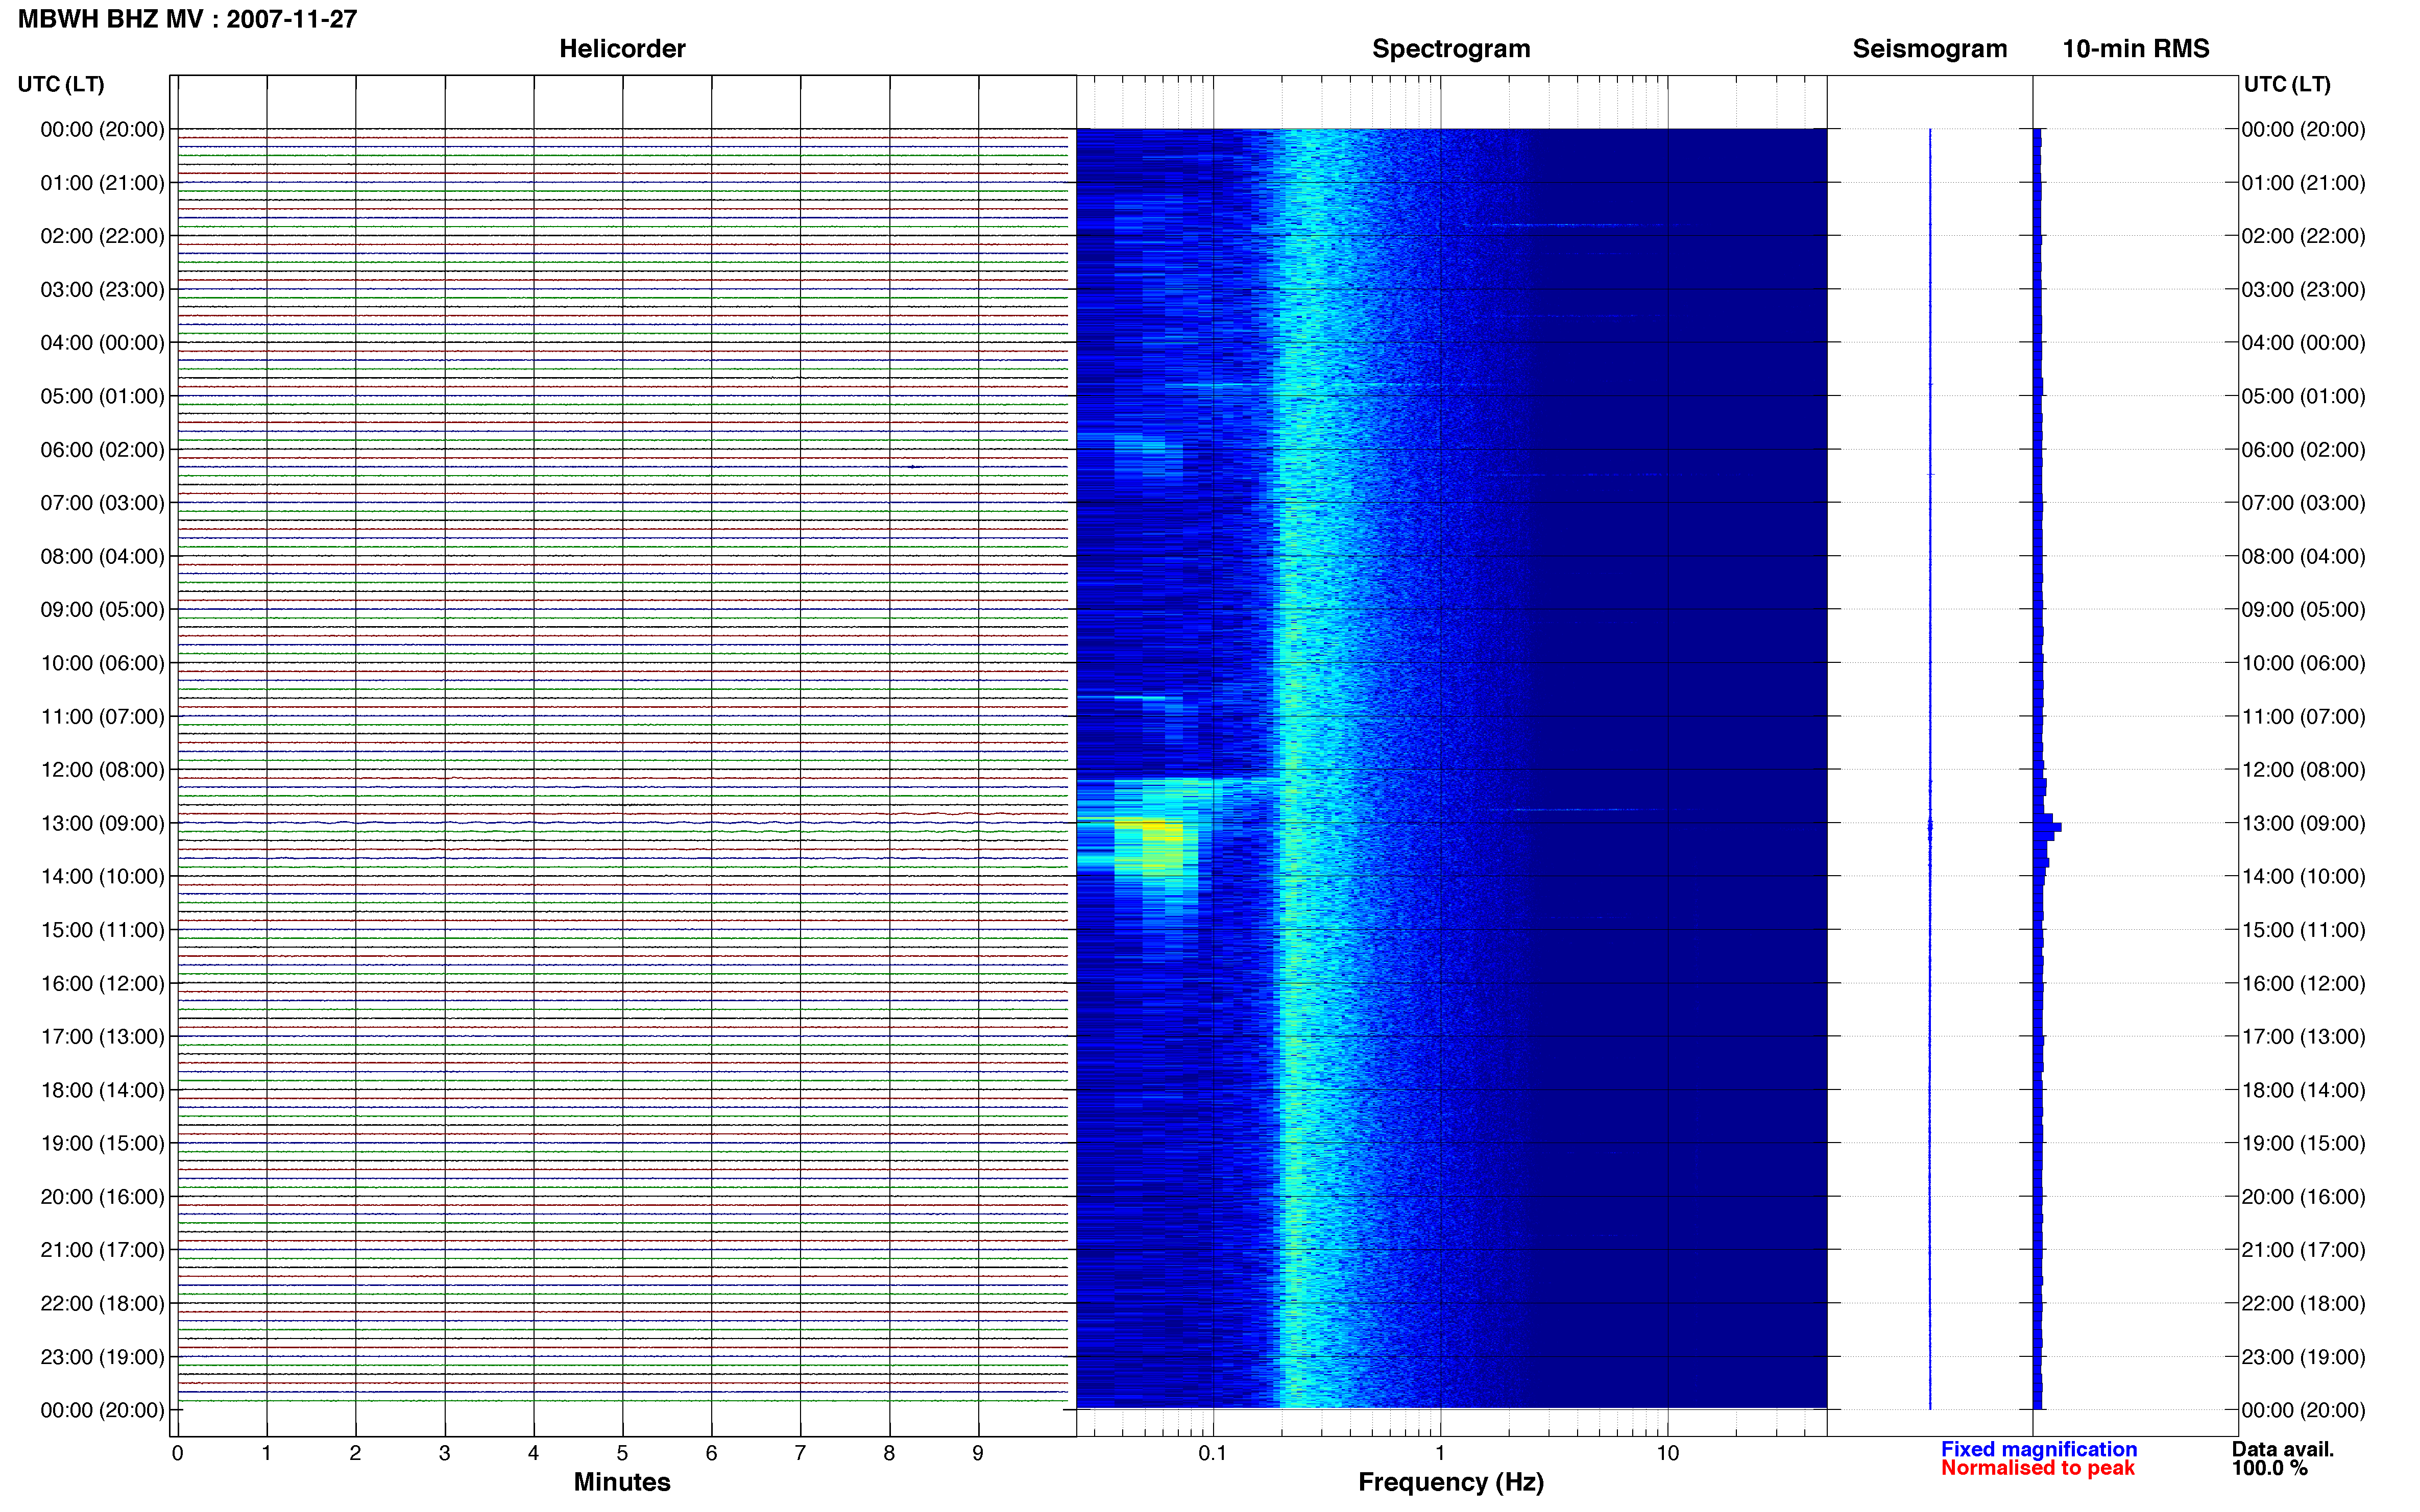Click the tallest bar in the 10-min RMS plot
This screenshot has width=2420, height=1512.
(x=2048, y=827)
